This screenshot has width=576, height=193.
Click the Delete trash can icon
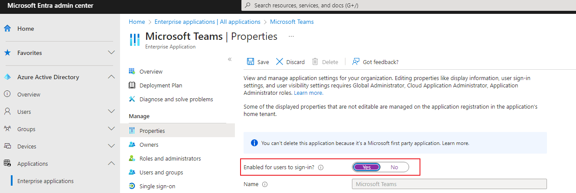coord(315,62)
